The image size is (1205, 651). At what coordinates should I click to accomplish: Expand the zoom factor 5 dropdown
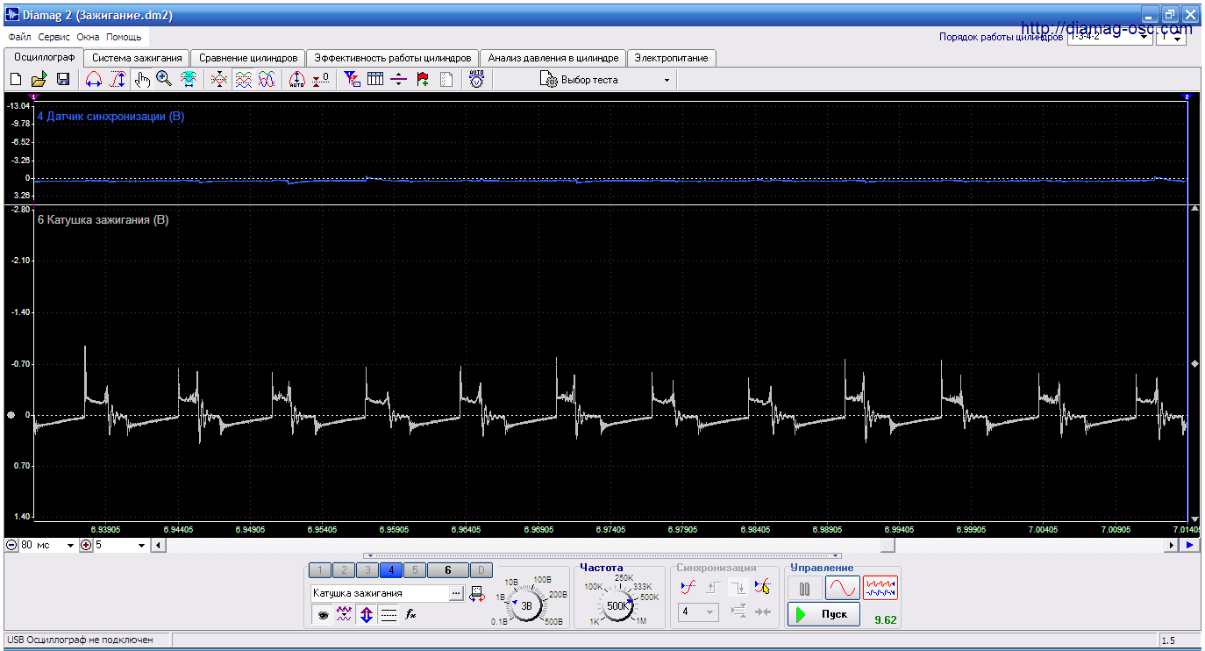[x=141, y=546]
